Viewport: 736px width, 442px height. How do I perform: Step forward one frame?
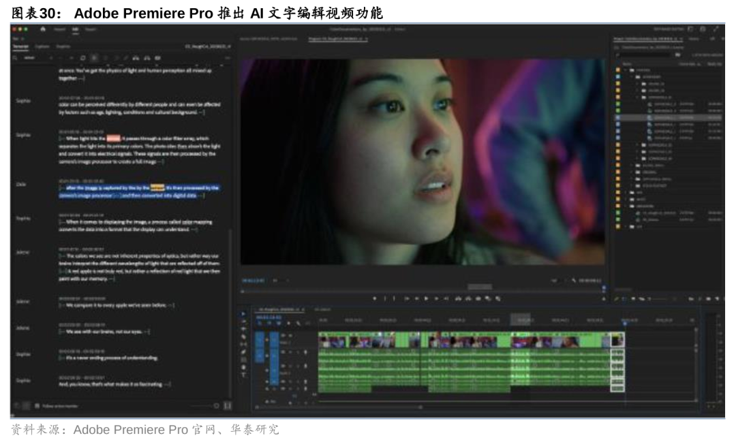[436, 298]
